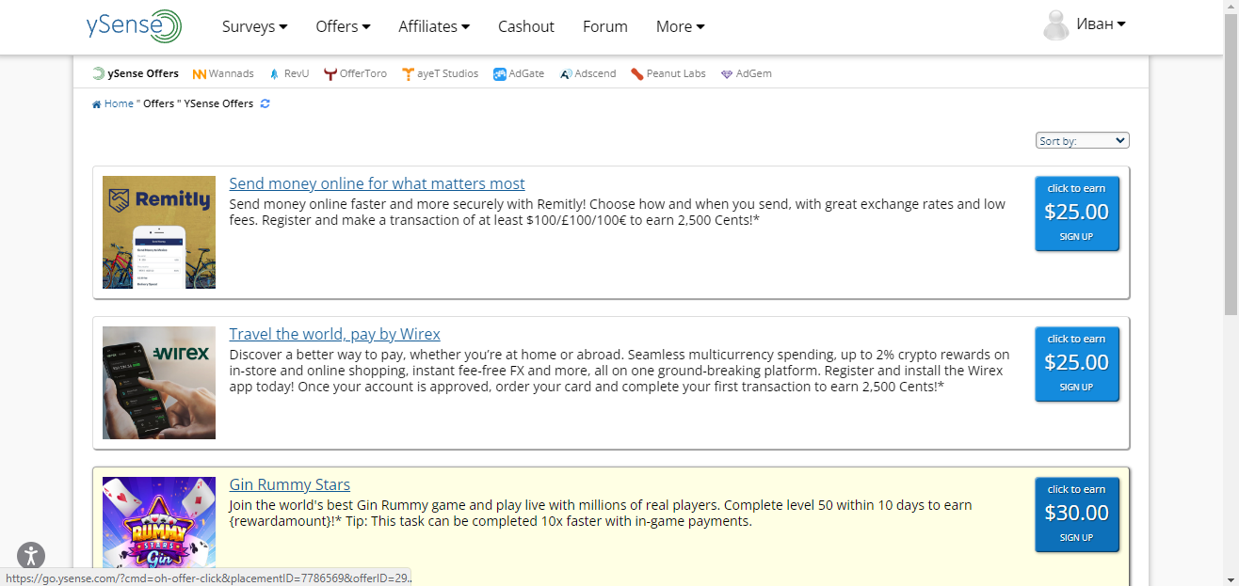This screenshot has height=586, width=1239.
Task: Select the ayeT Studios tab
Action: pyautogui.click(x=440, y=73)
